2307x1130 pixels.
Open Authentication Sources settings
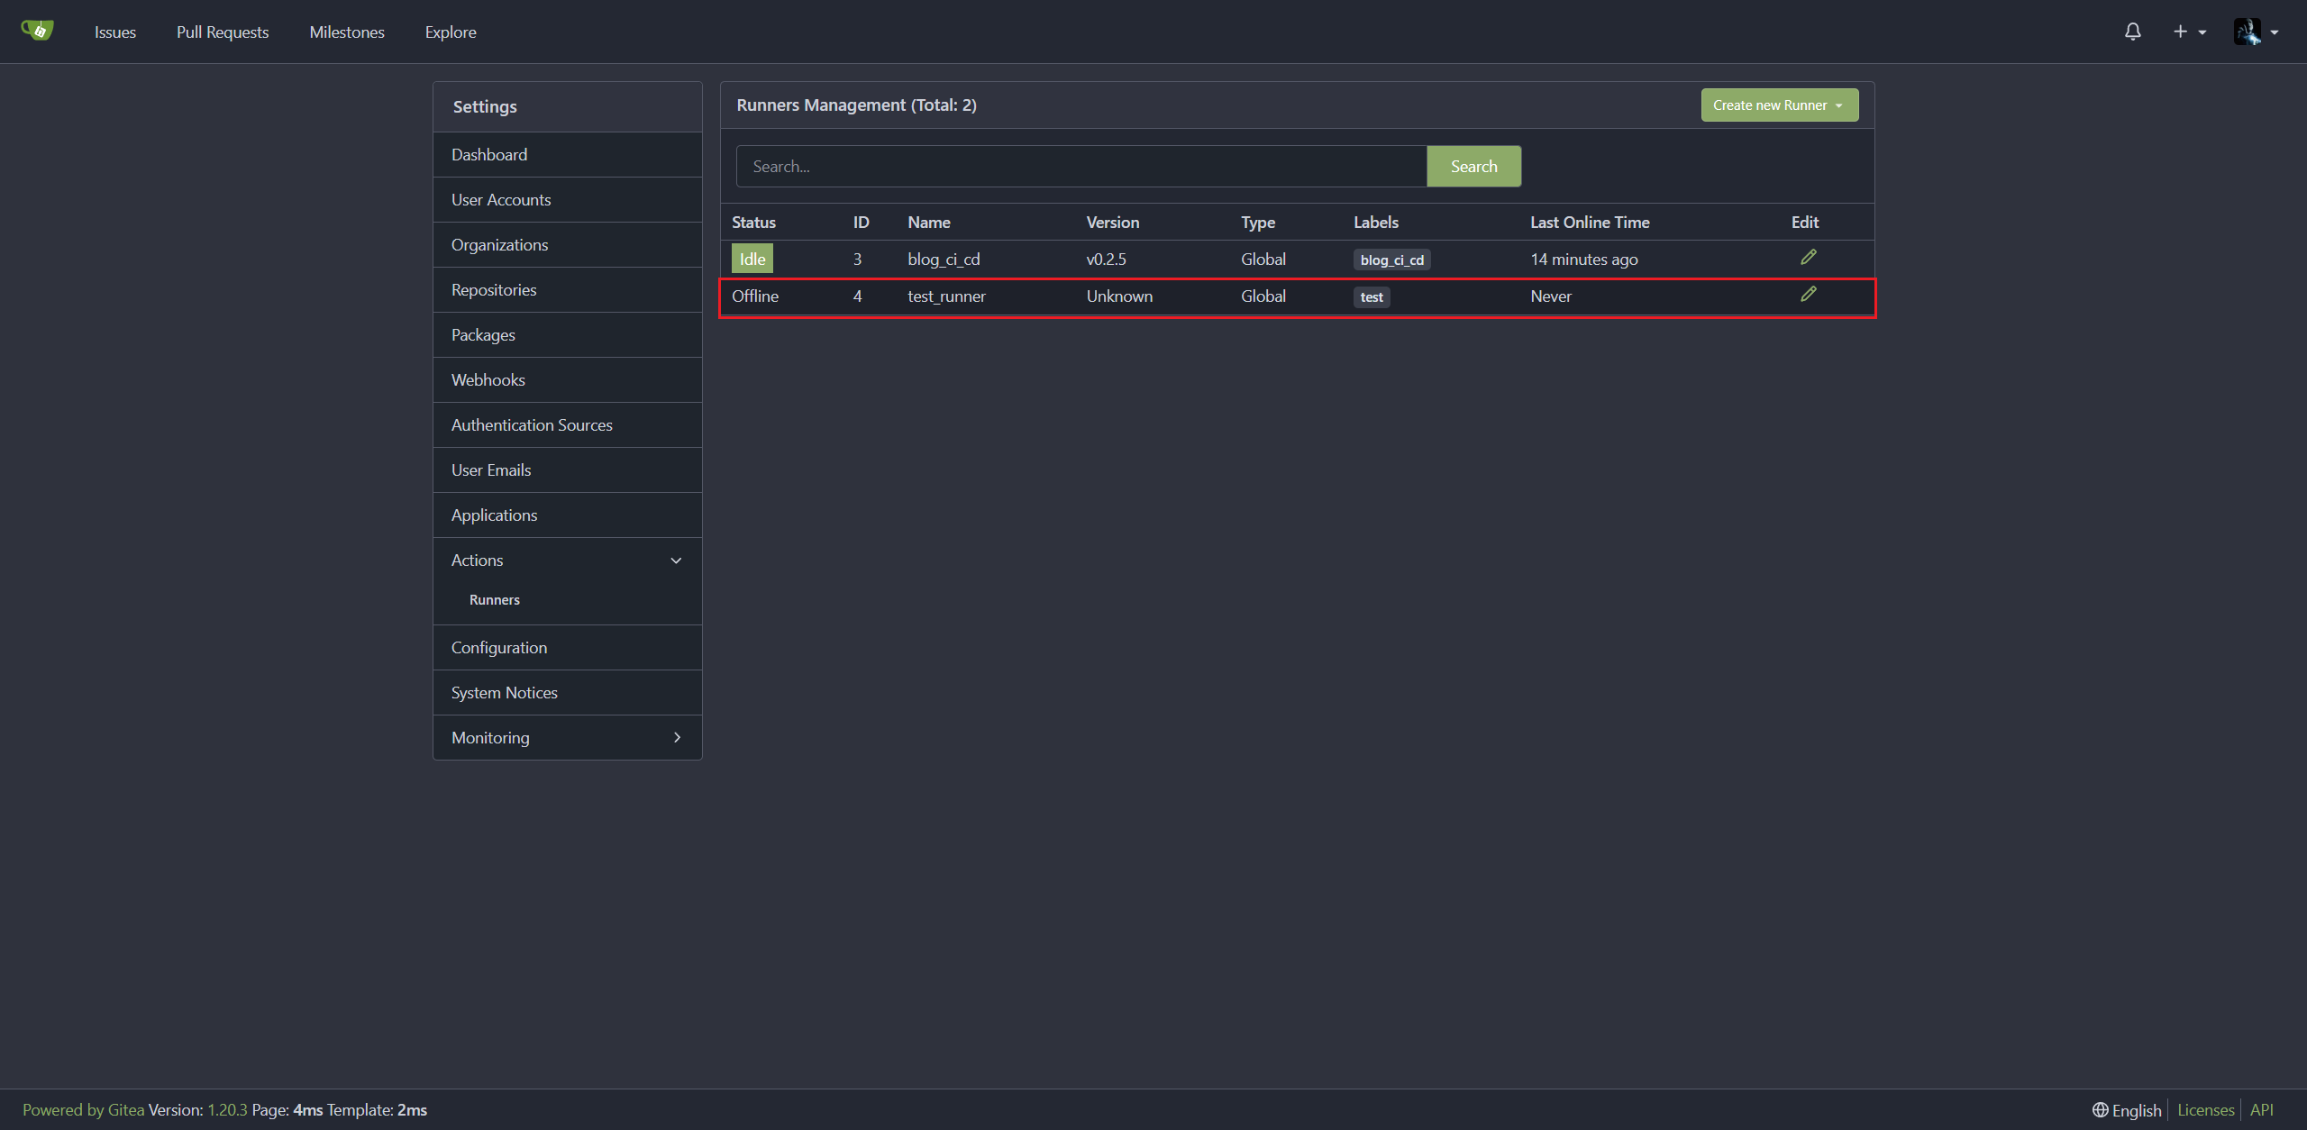[532, 425]
